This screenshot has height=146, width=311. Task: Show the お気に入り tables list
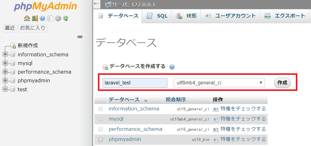[33, 28]
